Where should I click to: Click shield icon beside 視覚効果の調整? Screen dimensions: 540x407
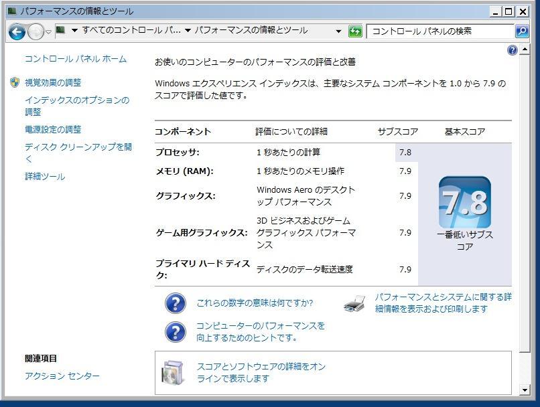[15, 82]
